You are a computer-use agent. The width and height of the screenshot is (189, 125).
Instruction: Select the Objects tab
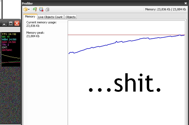(71, 17)
